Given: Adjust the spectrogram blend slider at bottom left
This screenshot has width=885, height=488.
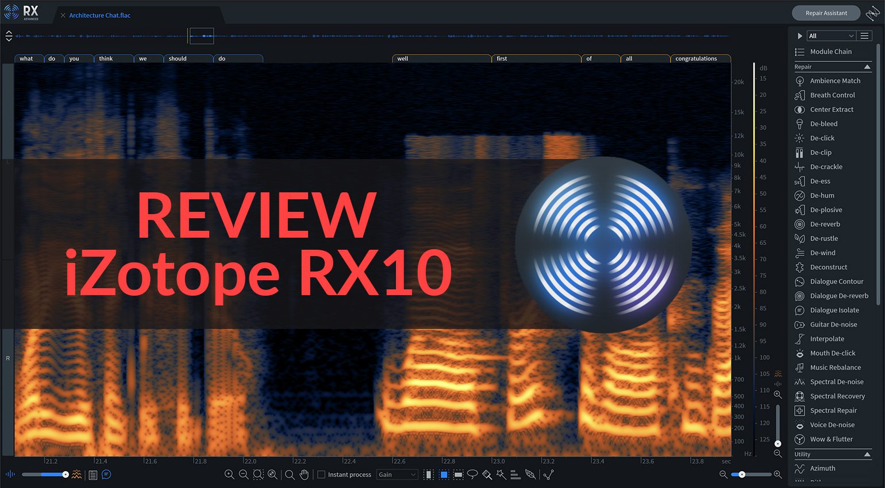Looking at the screenshot, I should pyautogui.click(x=46, y=474).
